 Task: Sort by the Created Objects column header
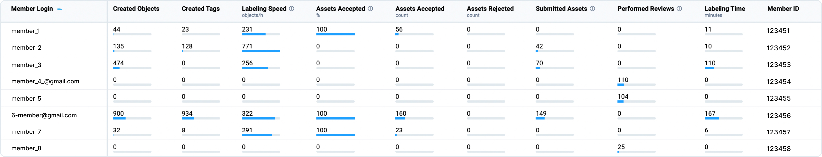coord(136,9)
